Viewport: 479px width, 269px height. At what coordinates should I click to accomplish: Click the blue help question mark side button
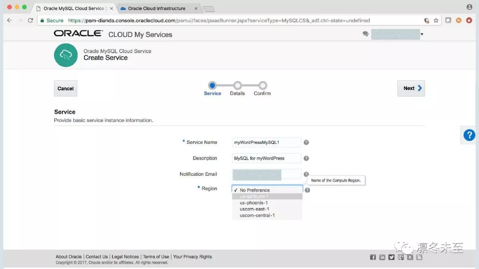[x=469, y=135]
